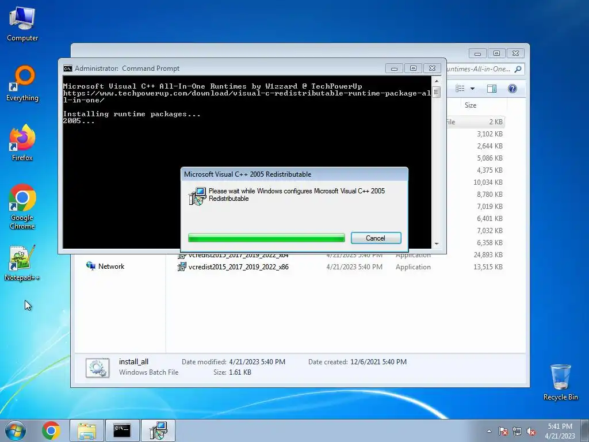Click the 24,893 KB size cell
This screenshot has height=442, width=589.
click(x=488, y=255)
